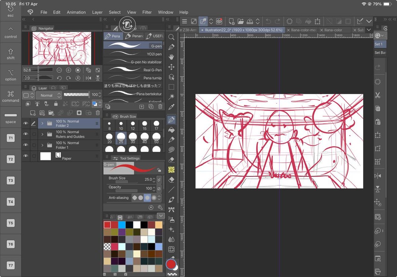Save file from command bar

[250, 21]
